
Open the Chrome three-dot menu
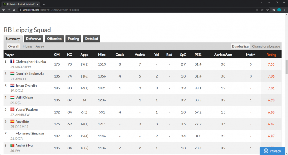(284, 10)
